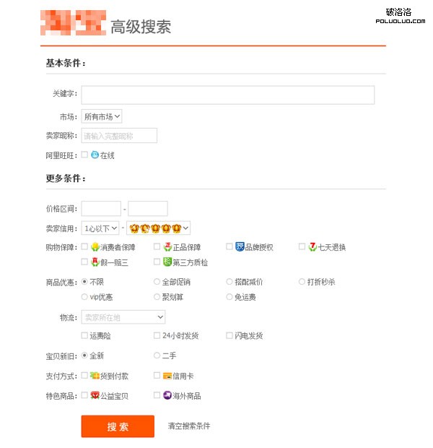This screenshot has height=448, width=433.
Task: Click the 第三方质检 green icon
Action: 167,262
